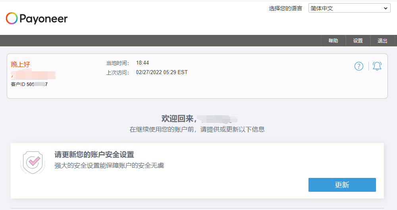Open notifications via the bell icon

point(377,66)
